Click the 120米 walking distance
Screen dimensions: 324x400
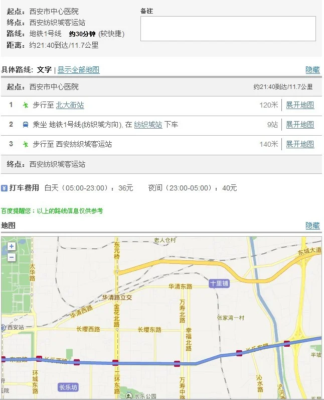click(x=269, y=105)
